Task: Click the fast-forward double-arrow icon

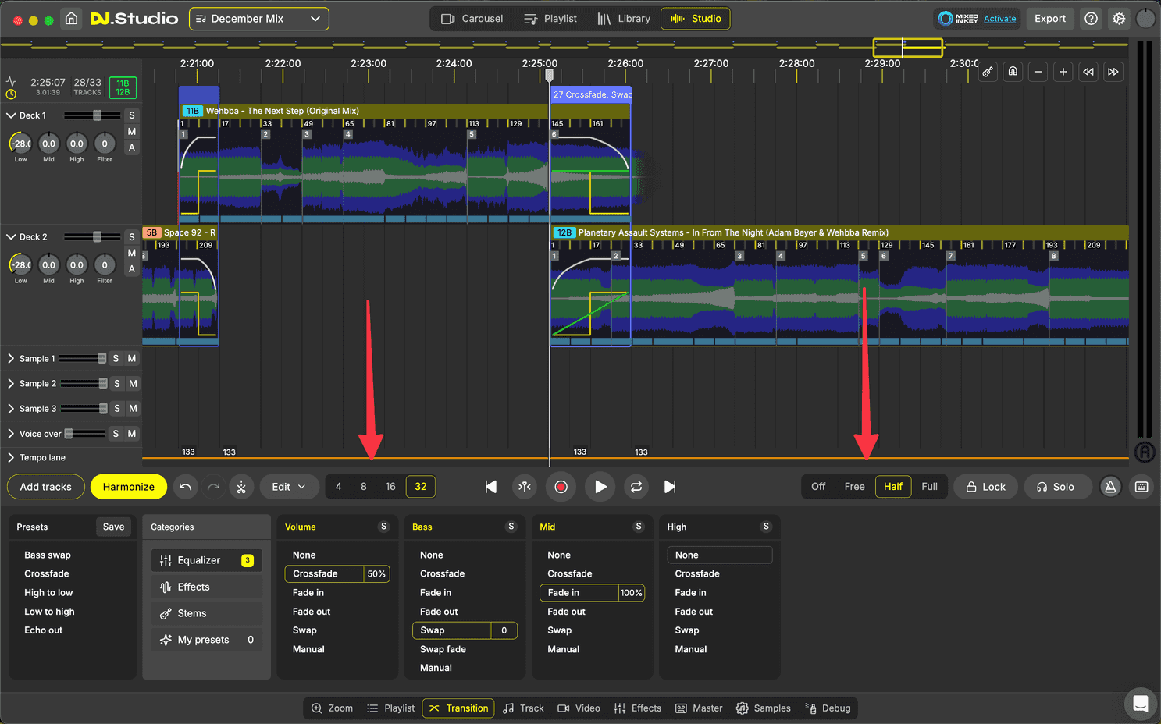Action: coord(1113,72)
